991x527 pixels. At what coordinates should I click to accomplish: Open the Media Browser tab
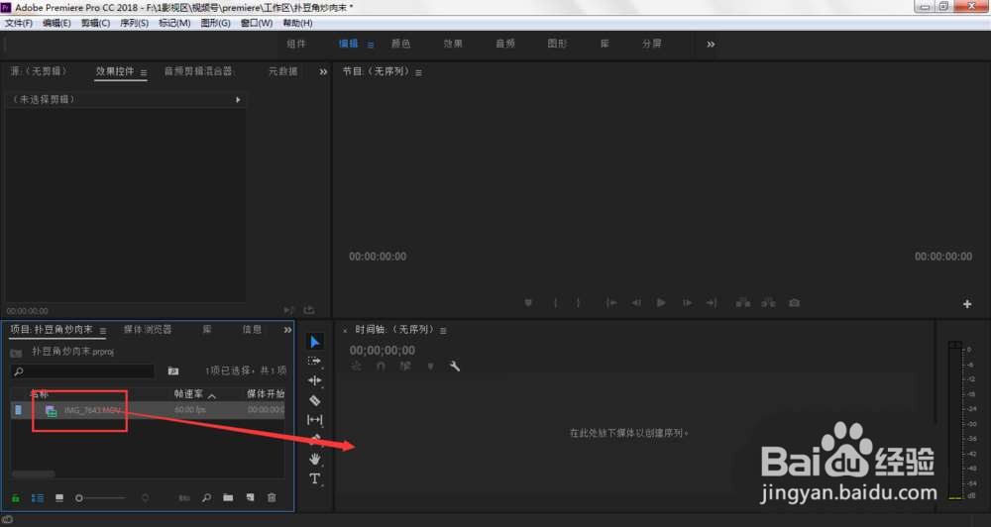click(148, 329)
